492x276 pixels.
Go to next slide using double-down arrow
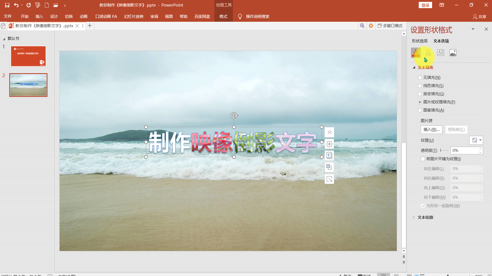(x=404, y=262)
